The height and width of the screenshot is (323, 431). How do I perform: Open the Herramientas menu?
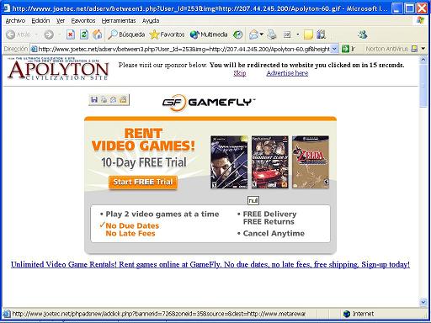click(x=119, y=21)
